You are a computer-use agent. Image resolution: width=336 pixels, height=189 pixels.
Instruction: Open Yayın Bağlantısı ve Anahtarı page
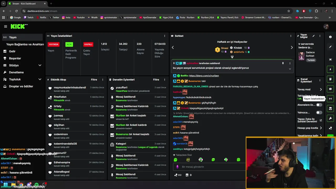click(x=25, y=44)
